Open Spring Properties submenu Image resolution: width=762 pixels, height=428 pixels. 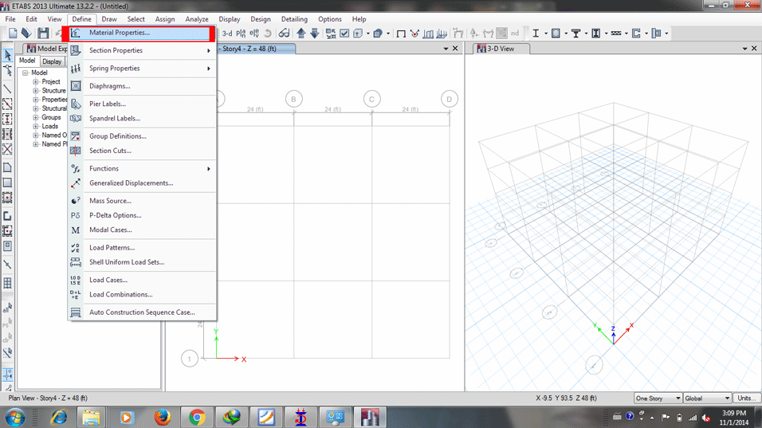[x=141, y=69]
